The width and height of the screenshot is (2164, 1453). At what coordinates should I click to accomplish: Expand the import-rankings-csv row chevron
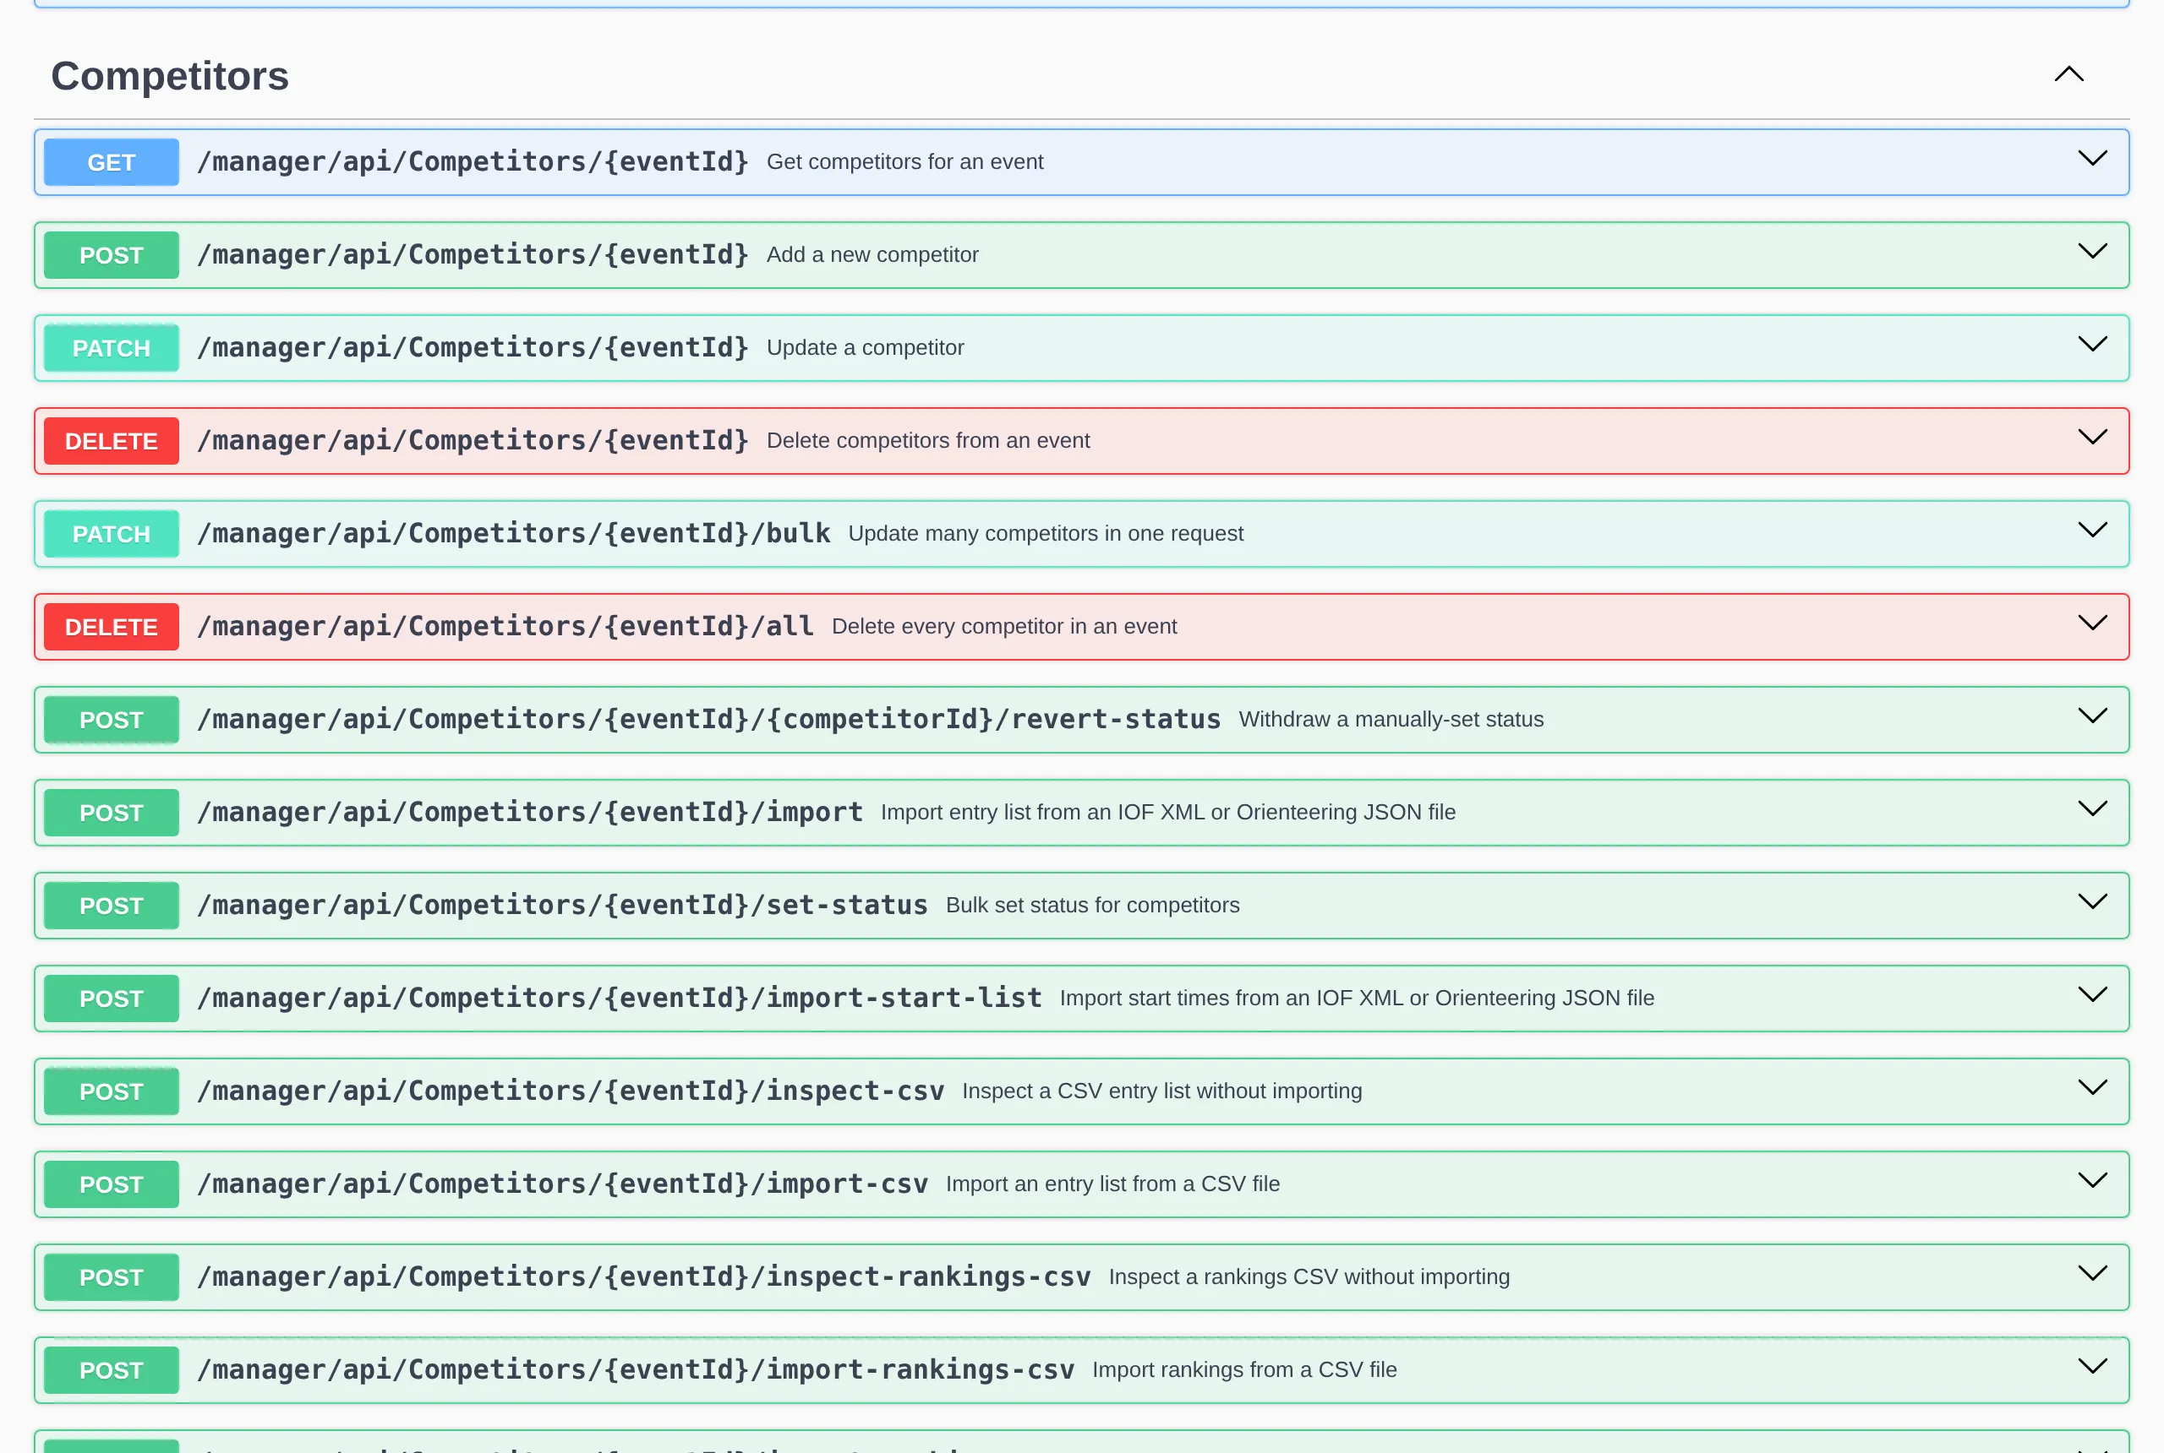click(x=2091, y=1366)
